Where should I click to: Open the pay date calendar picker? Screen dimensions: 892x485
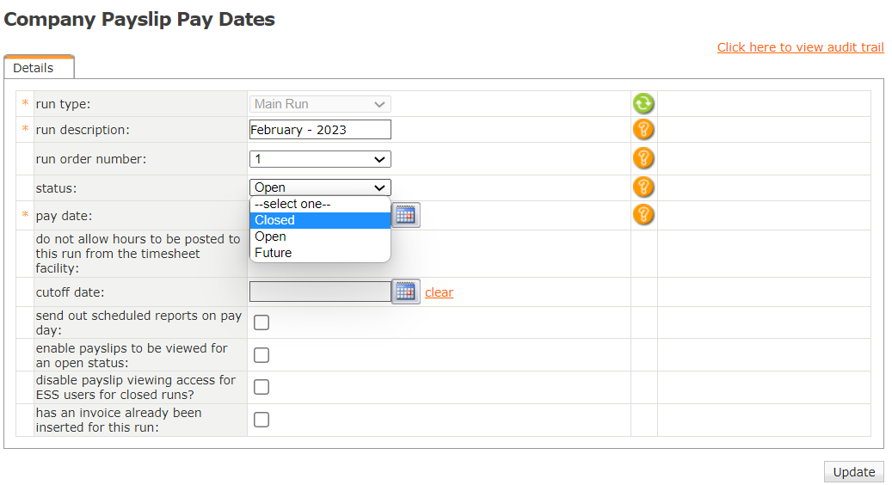coord(406,215)
